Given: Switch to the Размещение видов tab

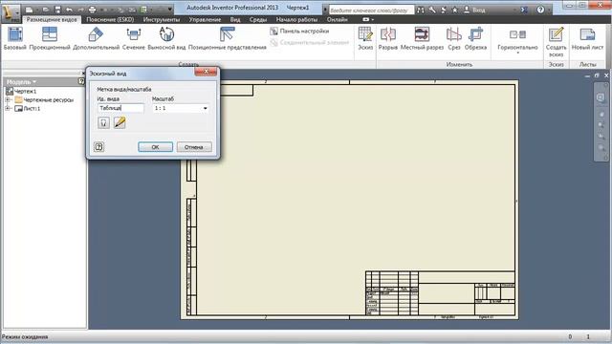Looking at the screenshot, I should pyautogui.click(x=52, y=19).
